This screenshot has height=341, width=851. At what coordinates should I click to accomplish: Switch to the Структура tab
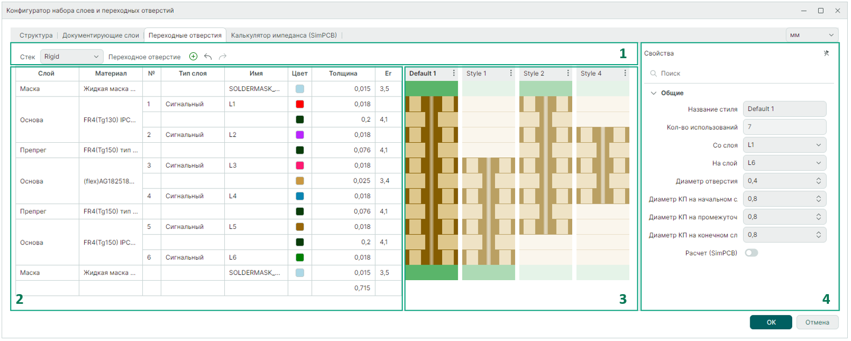tap(36, 36)
